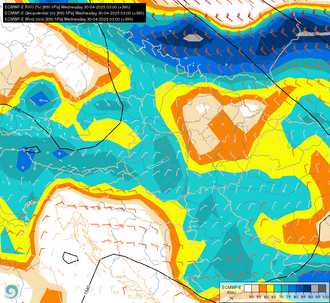Click the 1540 contour label near the bottom
Screen dimensions: 330x303
click(87, 290)
